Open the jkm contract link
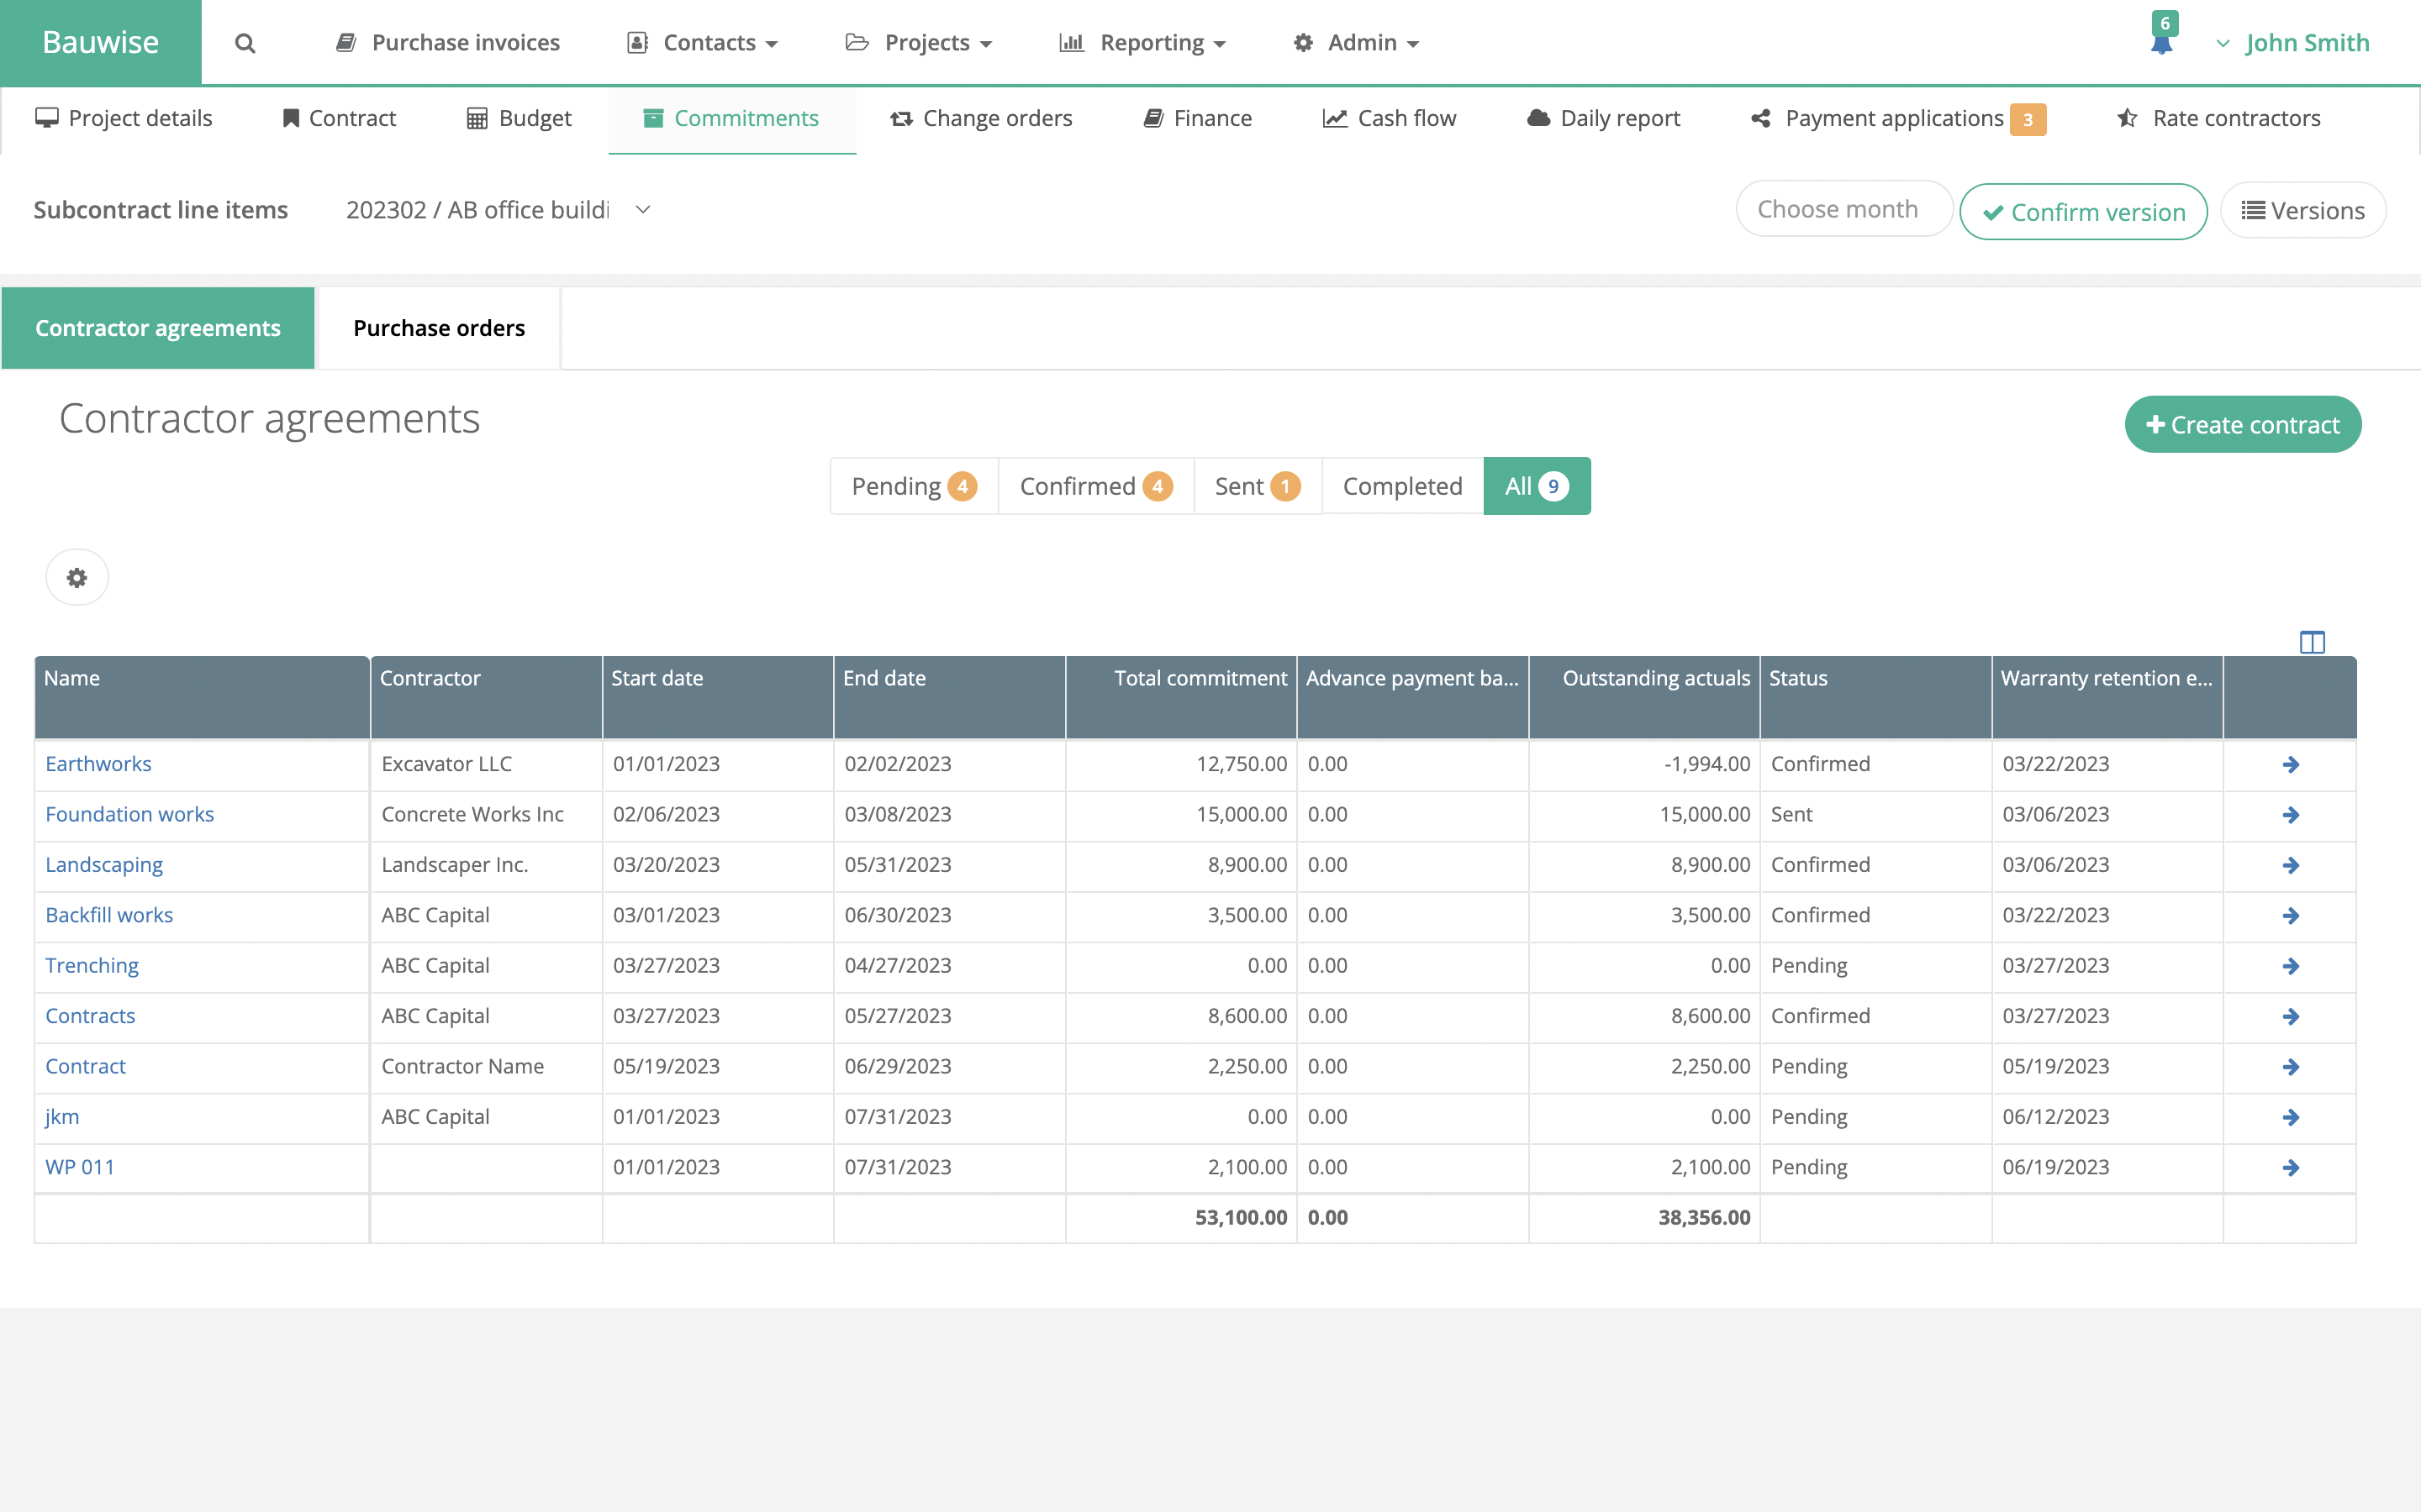 click(62, 1117)
